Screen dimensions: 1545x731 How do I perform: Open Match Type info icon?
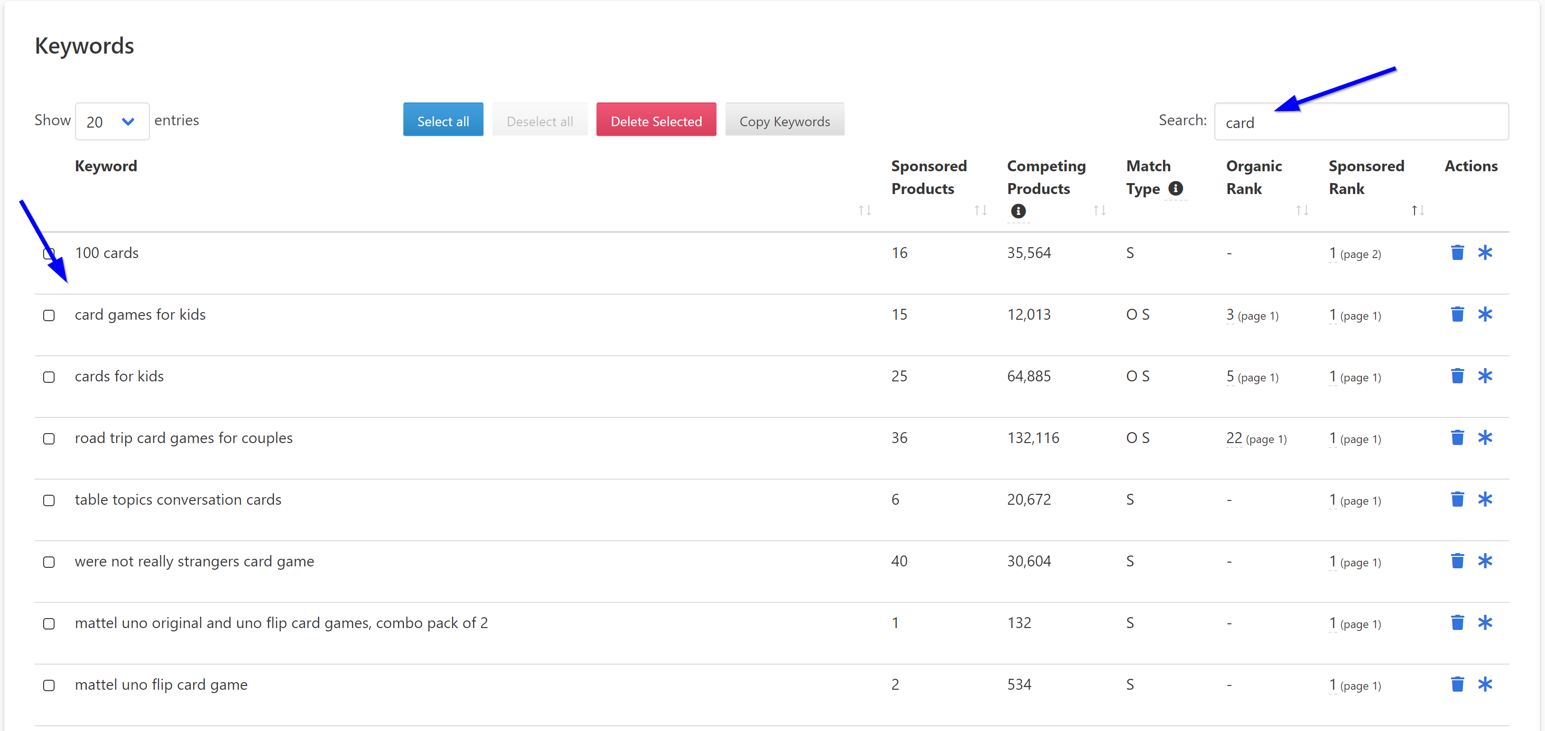(1175, 188)
